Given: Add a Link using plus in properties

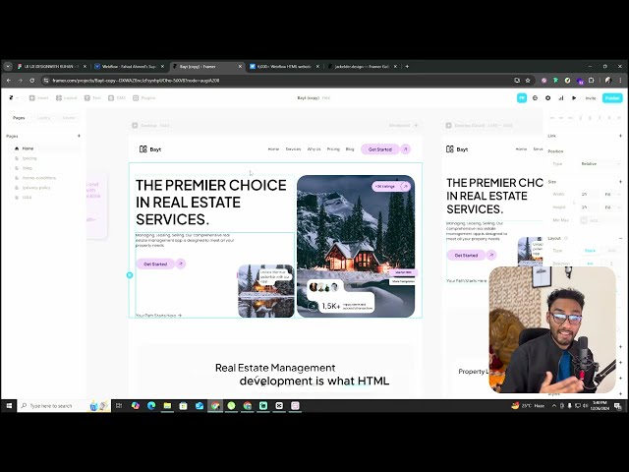Looking at the screenshot, I should coord(620,136).
